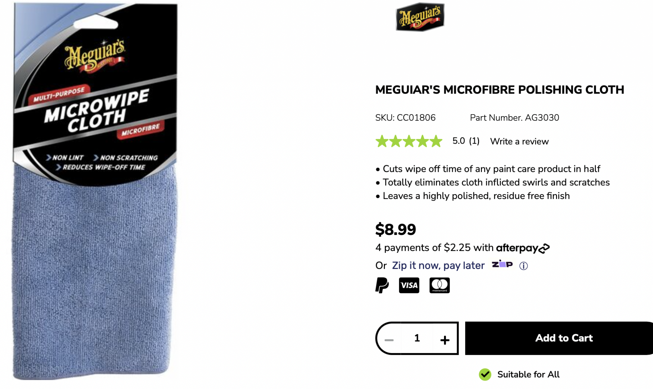Viewport: 653px width, 389px height.
Task: Click the product title heading
Action: point(500,90)
